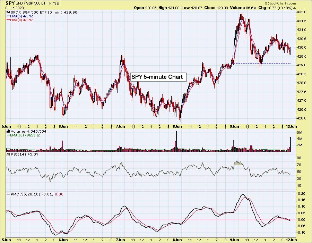Click the volume bars icon beside Volume 4,540,554
The height and width of the screenshot is (243, 312).
8,131
